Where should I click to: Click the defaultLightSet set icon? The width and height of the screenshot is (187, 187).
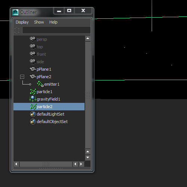pos(33,114)
